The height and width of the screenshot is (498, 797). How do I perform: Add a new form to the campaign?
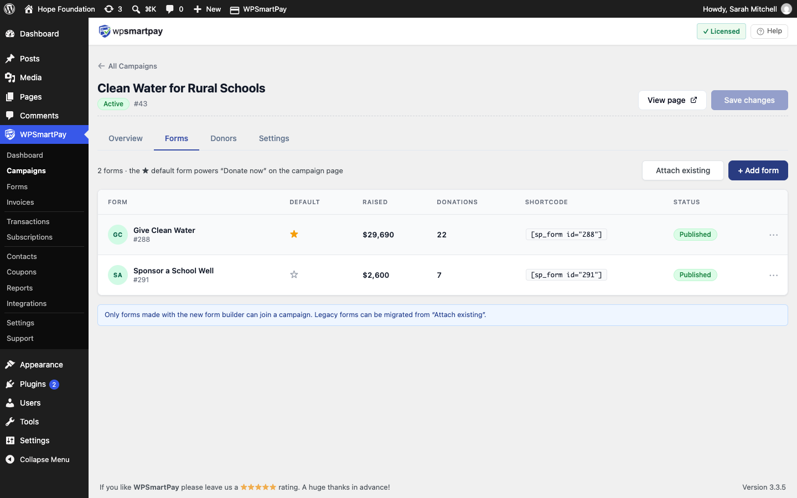pos(758,170)
